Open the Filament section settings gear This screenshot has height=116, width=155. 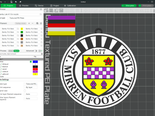point(41,23)
